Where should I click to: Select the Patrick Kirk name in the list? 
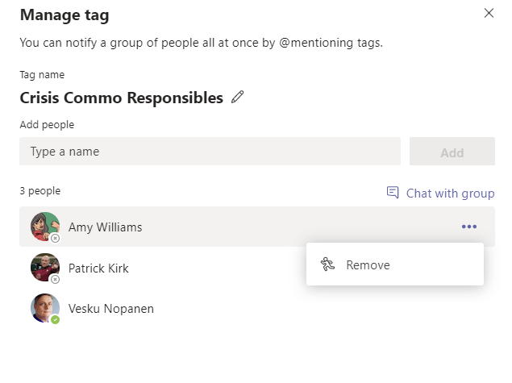point(98,268)
